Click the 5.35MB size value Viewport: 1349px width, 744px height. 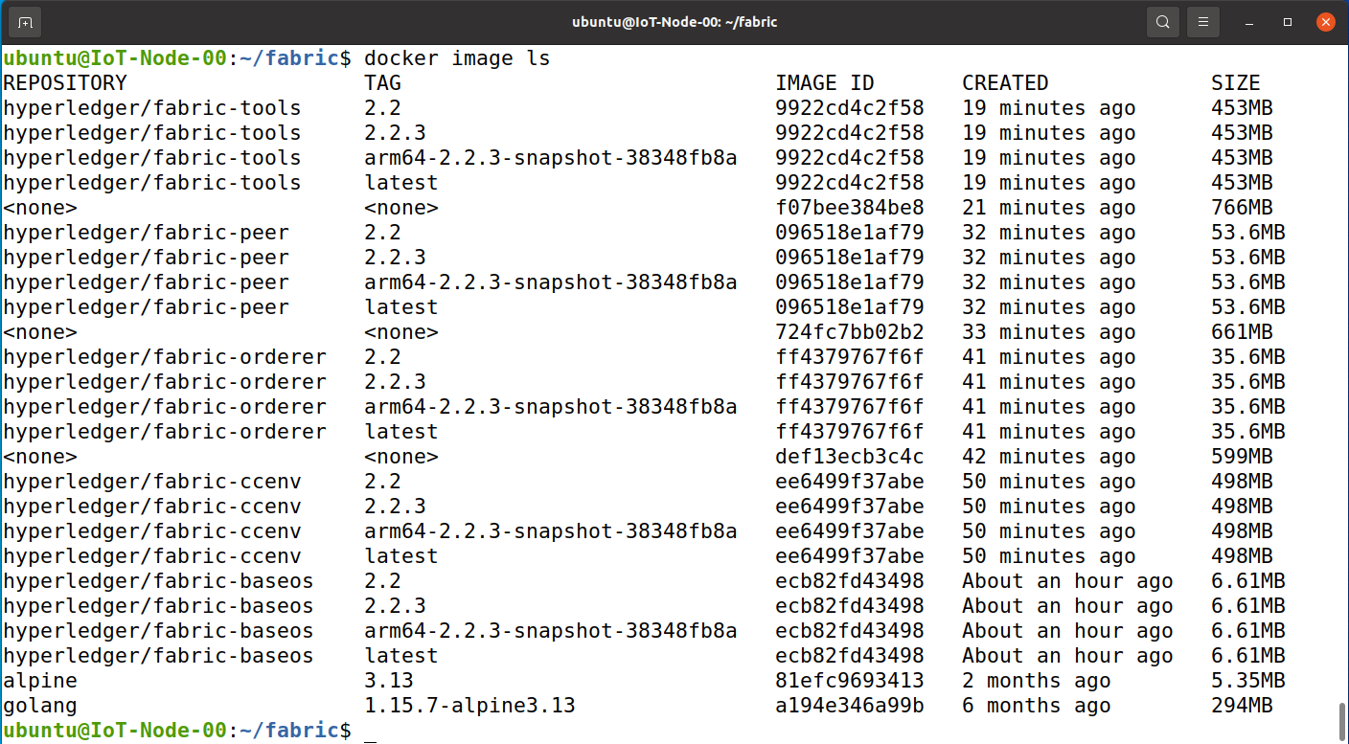point(1248,681)
